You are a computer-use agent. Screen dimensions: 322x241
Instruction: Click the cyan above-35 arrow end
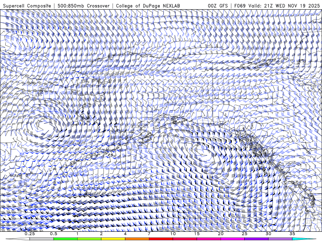(x=304, y=239)
